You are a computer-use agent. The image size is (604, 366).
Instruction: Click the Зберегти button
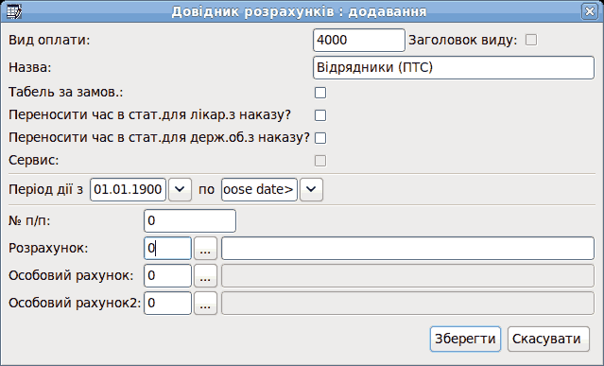pyautogui.click(x=465, y=339)
